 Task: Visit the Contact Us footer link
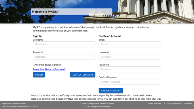(177, 104)
